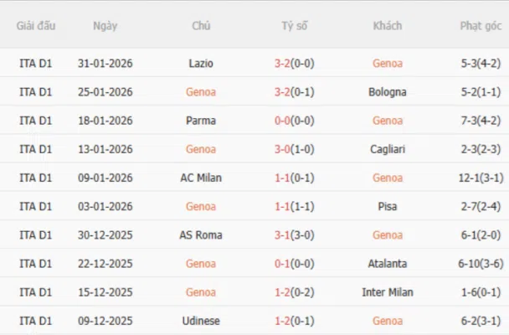
Task: Click the "Tỷ số" column header
Action: point(294,26)
